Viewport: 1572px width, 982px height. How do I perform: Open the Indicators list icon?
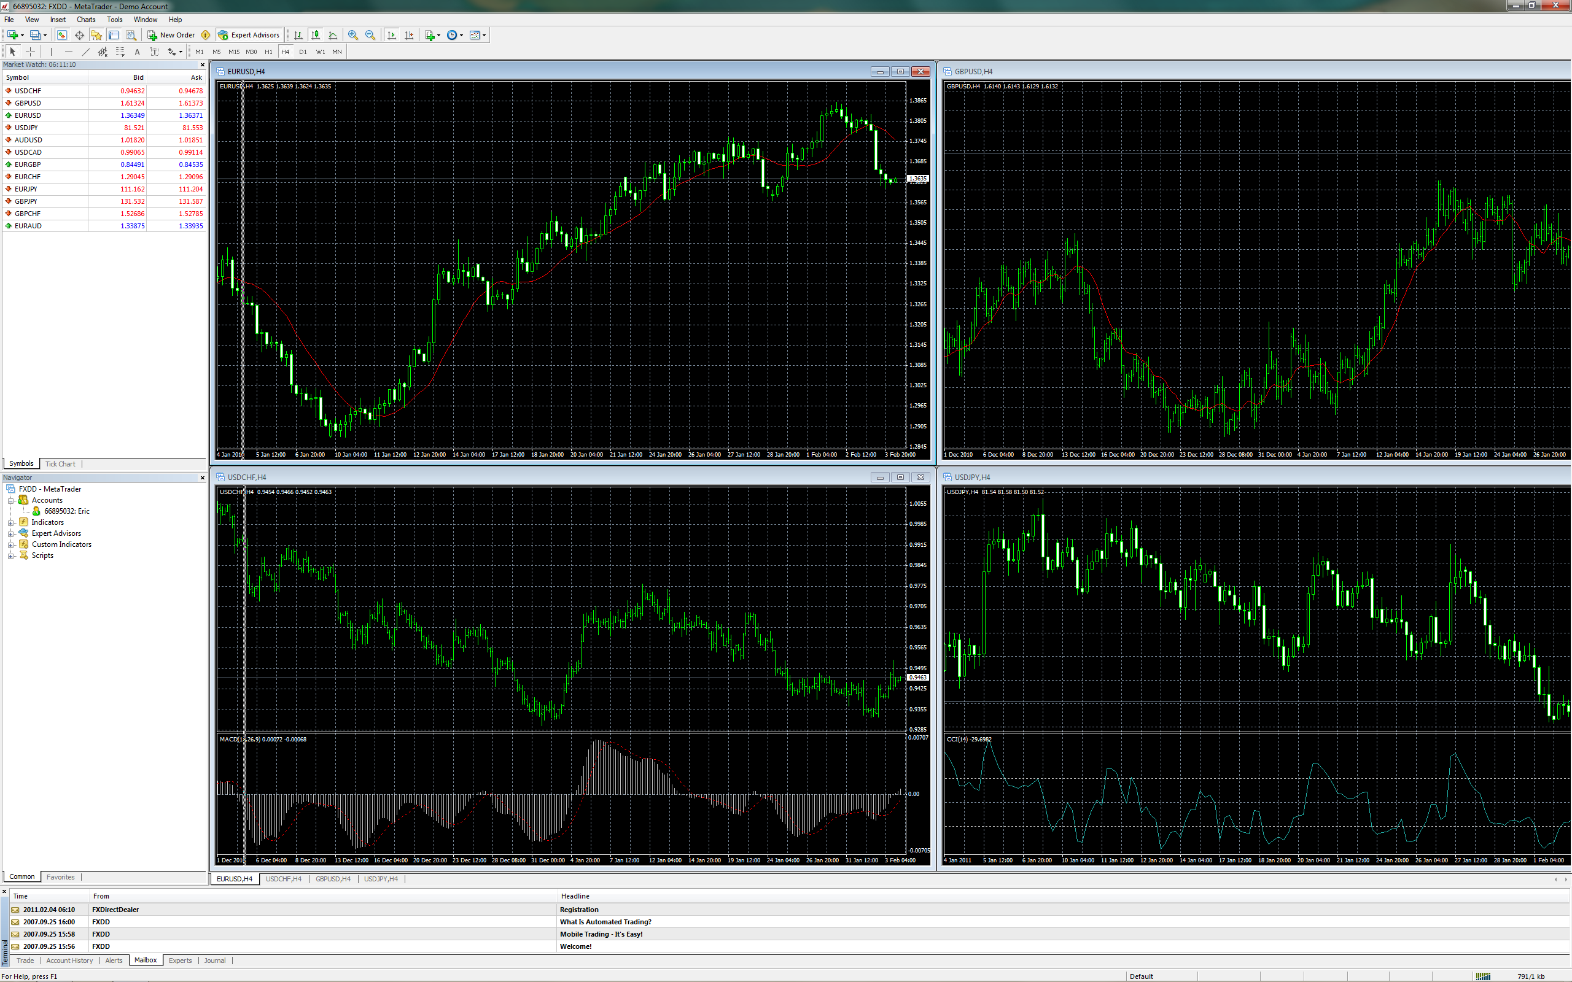point(429,35)
